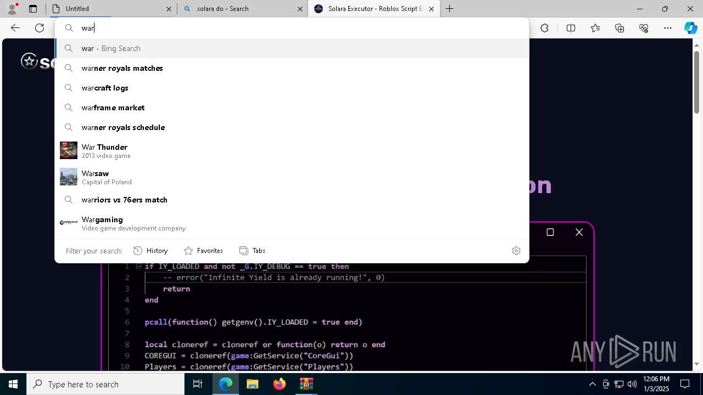Screen dimensions: 703x395
Task: Open Task View on the taskbar
Action: [198, 384]
